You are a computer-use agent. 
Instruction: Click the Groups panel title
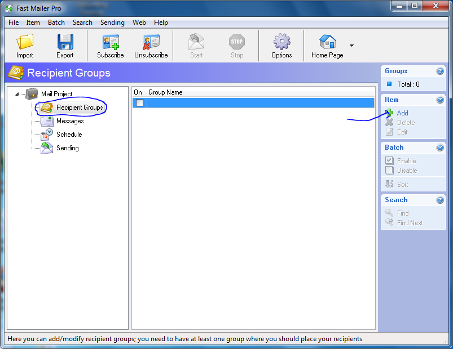point(396,71)
